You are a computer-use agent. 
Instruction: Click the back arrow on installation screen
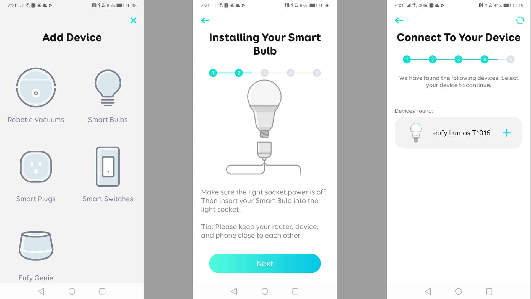click(205, 20)
